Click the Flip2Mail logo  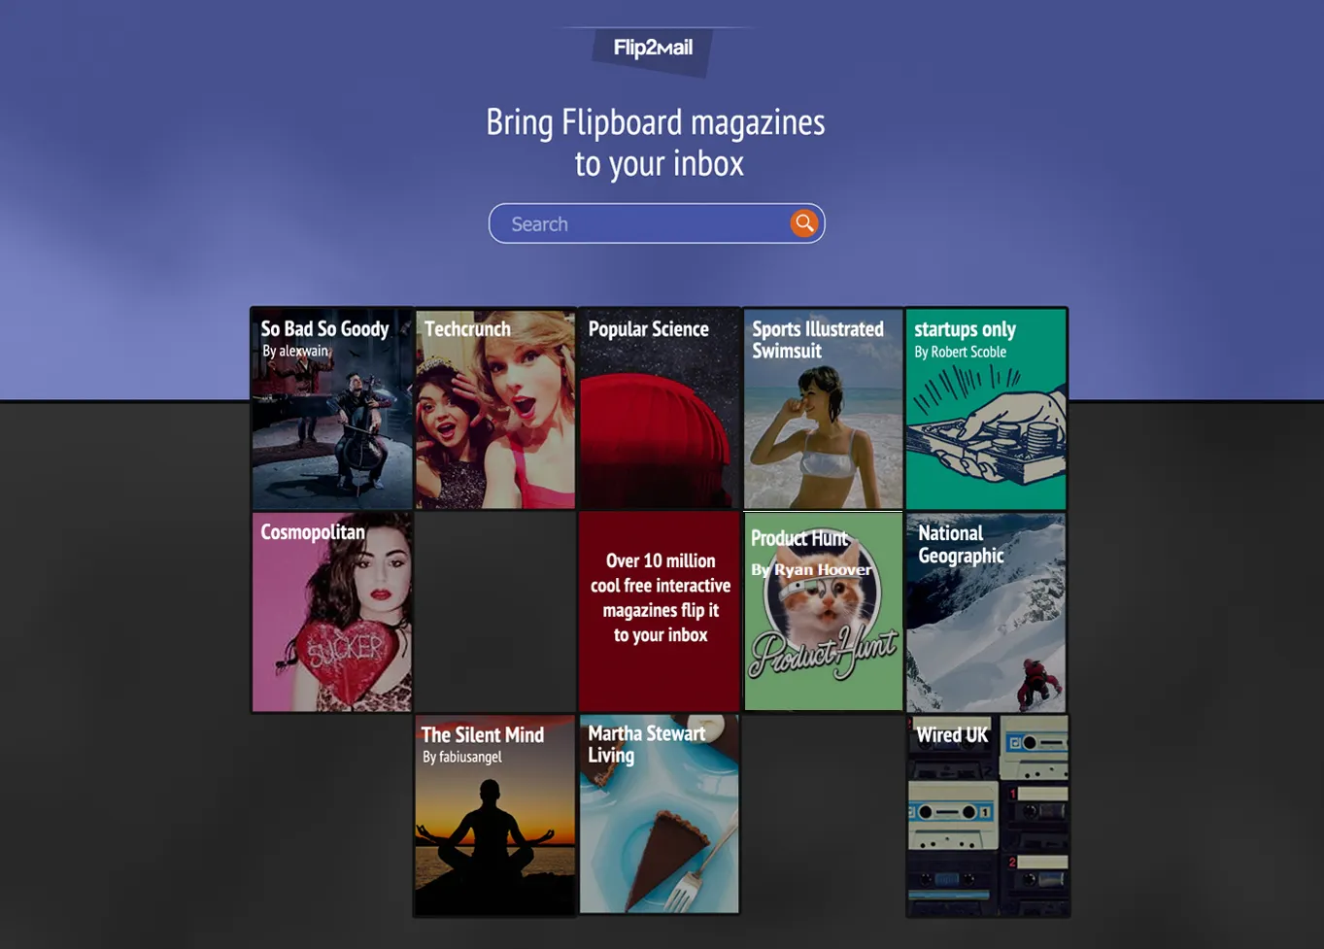tap(653, 48)
